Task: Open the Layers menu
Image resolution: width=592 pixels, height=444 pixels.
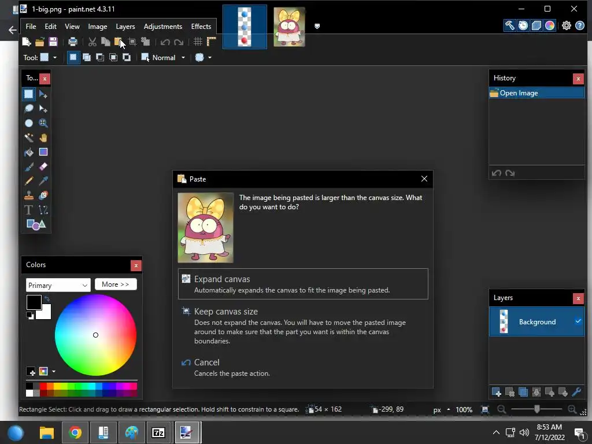Action: [x=125, y=27]
